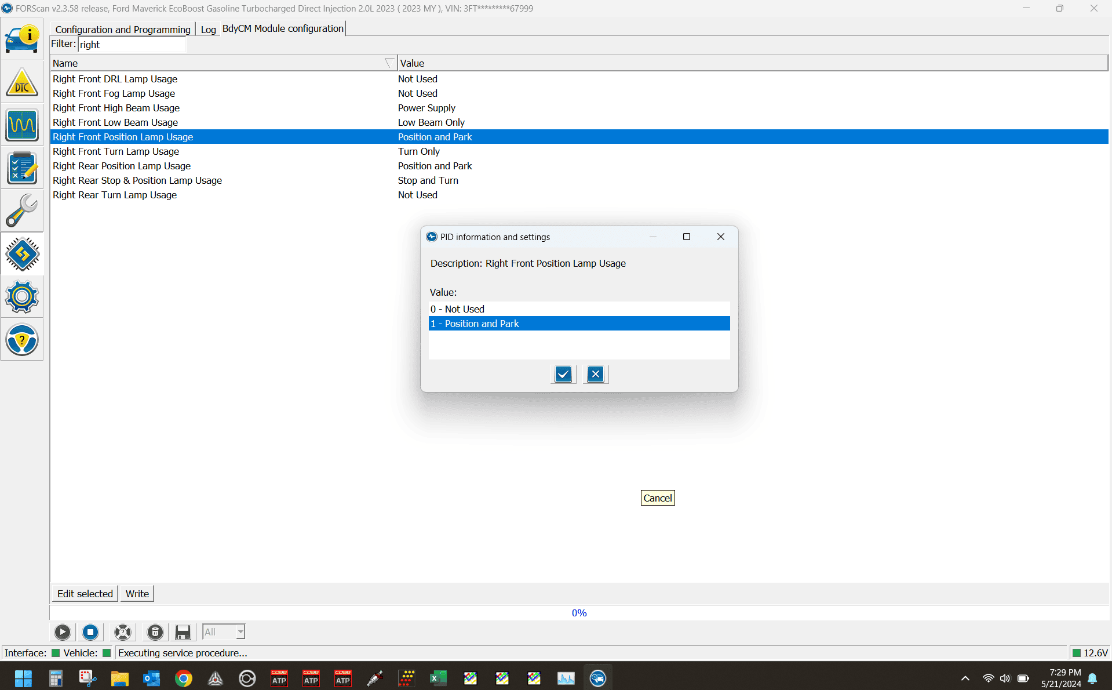
Task: Click the Filter text field
Action: [132, 45]
